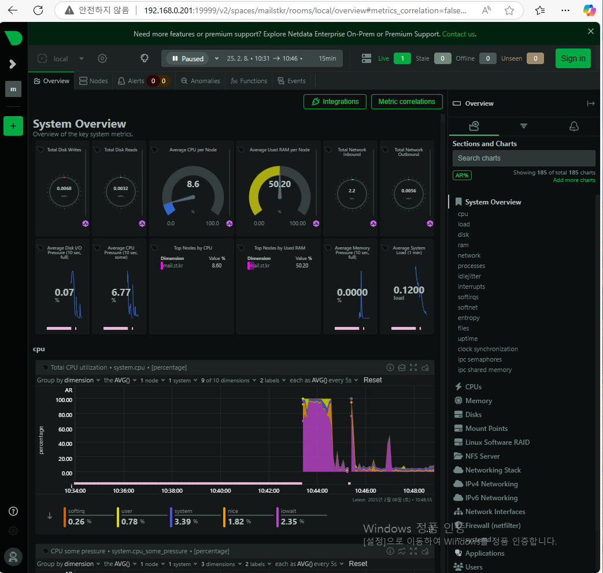
Task: Focus the Search charts field
Action: pyautogui.click(x=524, y=158)
